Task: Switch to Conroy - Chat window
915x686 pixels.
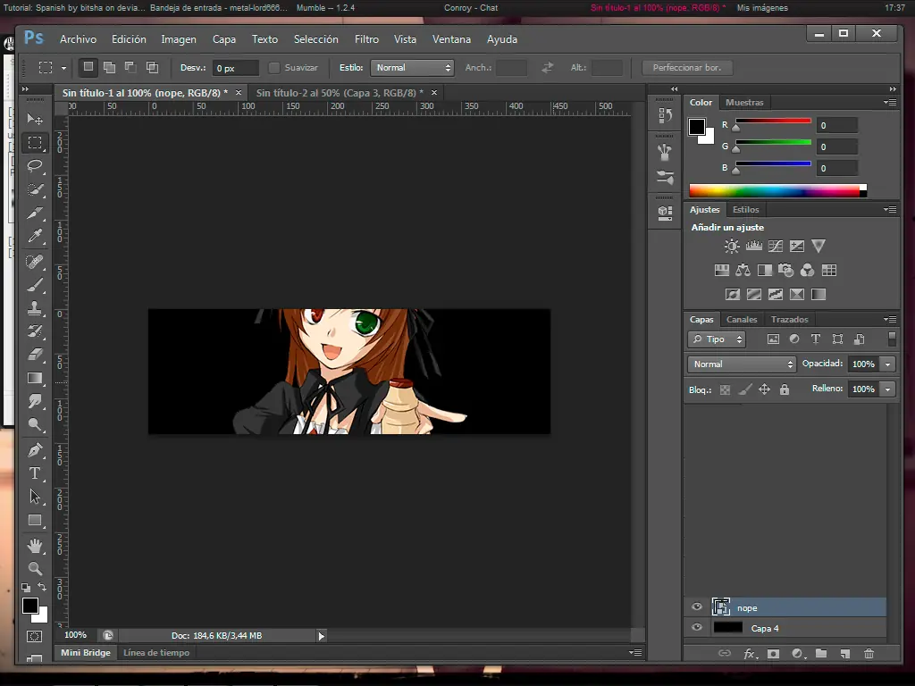Action: pyautogui.click(x=470, y=7)
